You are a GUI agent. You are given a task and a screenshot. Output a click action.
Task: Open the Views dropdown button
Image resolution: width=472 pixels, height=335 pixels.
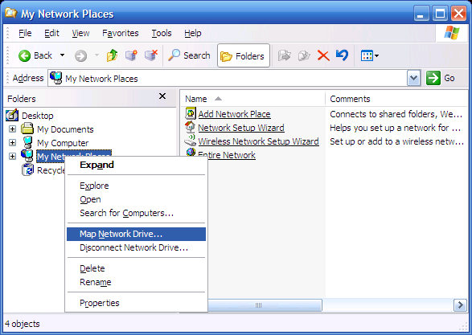370,55
